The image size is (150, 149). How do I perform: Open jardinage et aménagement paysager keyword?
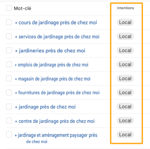coord(56,138)
